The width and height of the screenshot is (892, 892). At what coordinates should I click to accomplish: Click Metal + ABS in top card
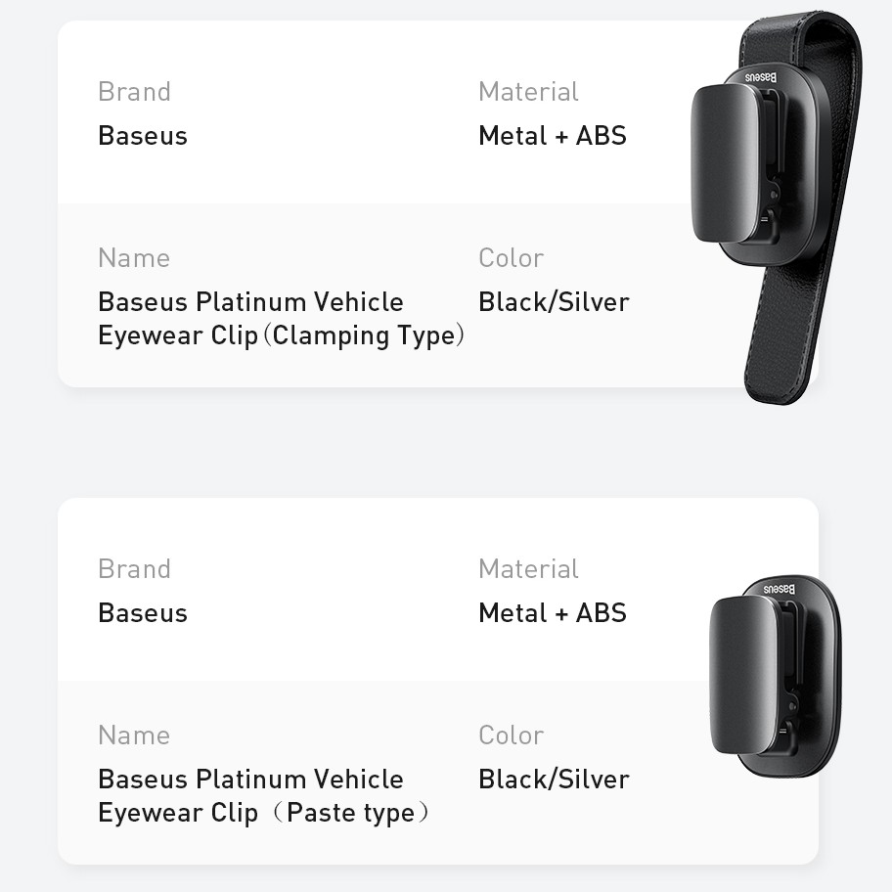[553, 136]
